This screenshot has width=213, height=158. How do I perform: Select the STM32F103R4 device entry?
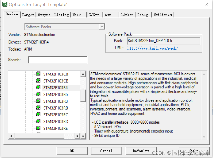tap(55, 88)
